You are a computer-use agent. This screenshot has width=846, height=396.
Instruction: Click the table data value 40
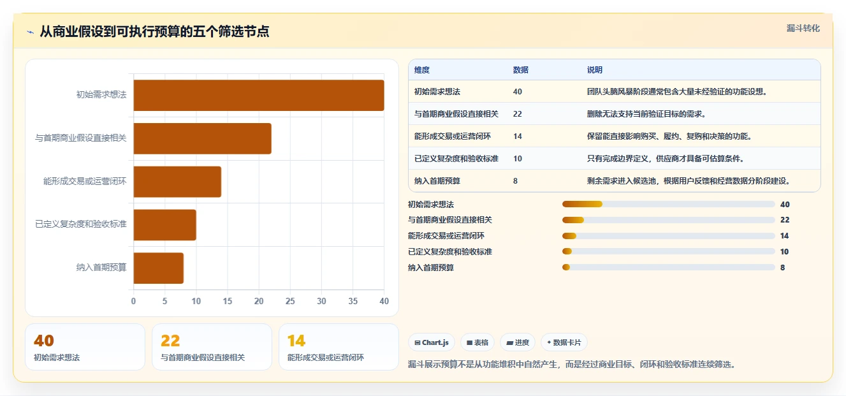[518, 92]
